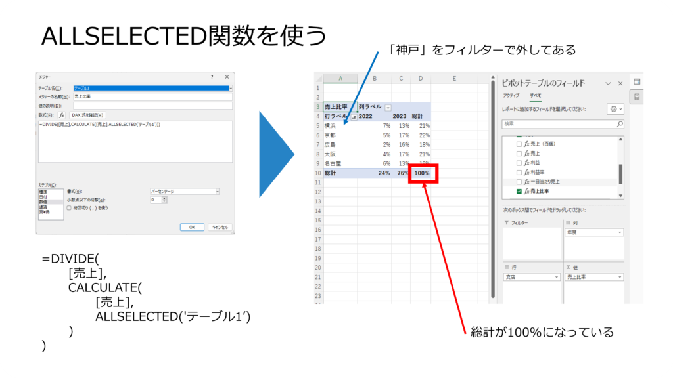The height and width of the screenshot is (378, 673).
Task: Click the up stepper for 小数点以下の桁数
Action: click(x=163, y=197)
